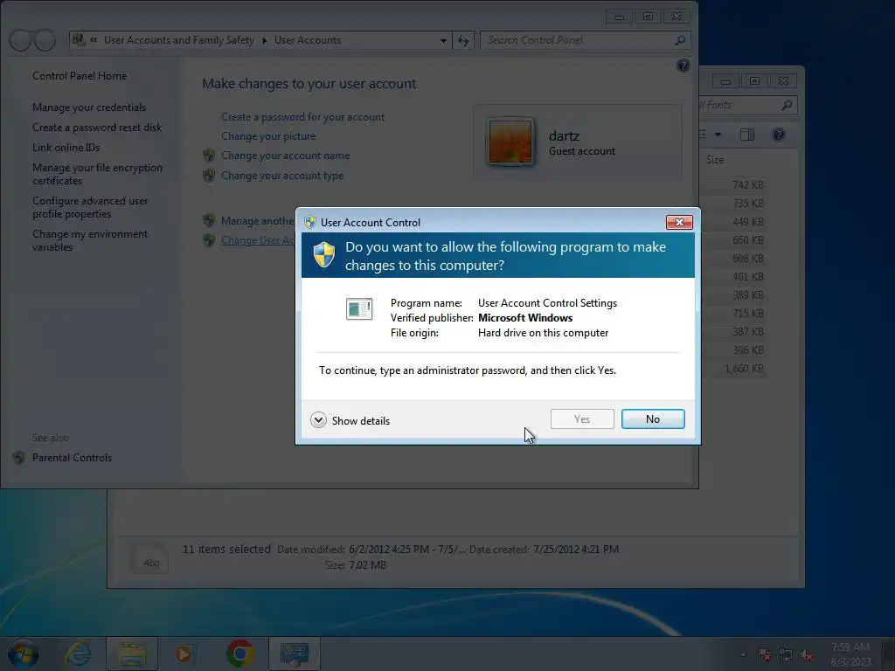Image resolution: width=895 pixels, height=671 pixels.
Task: Expand breadcrumb arrow after Family Safety
Action: [x=264, y=40]
